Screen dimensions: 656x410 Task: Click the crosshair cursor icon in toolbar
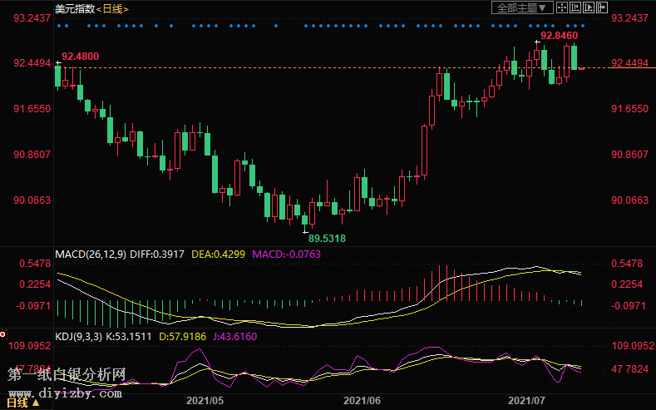561,7
